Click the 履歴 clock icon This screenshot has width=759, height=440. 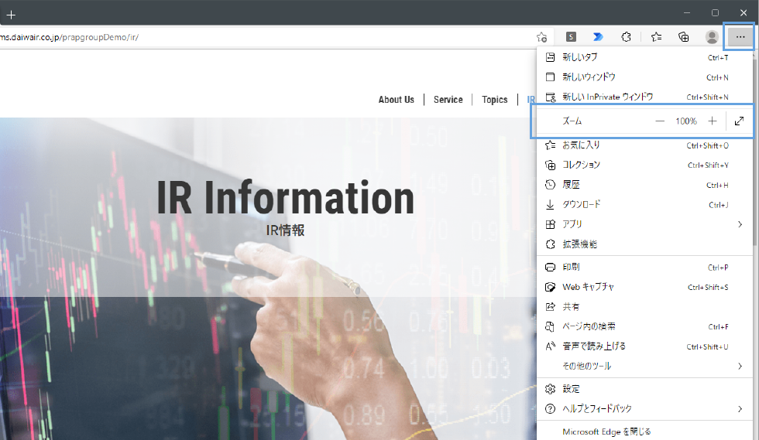pyautogui.click(x=550, y=185)
